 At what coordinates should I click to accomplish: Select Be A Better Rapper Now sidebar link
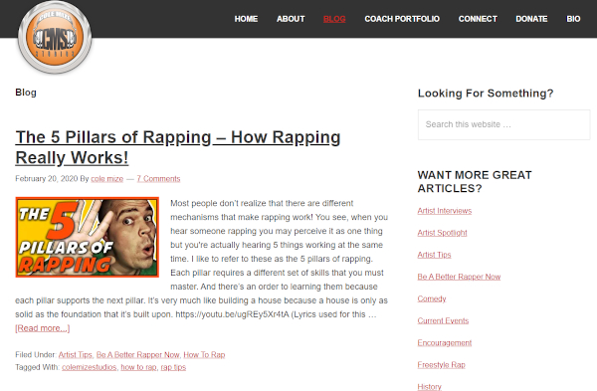(459, 277)
